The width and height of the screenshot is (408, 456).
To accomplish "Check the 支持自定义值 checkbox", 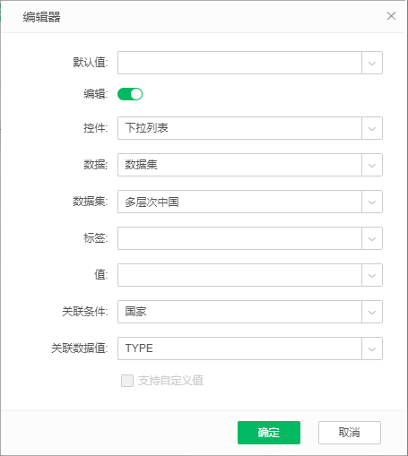I will click(127, 381).
